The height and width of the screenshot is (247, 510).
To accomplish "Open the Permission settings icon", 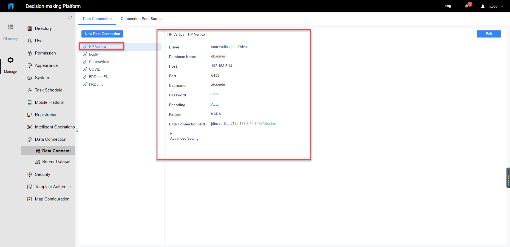I will coord(30,53).
